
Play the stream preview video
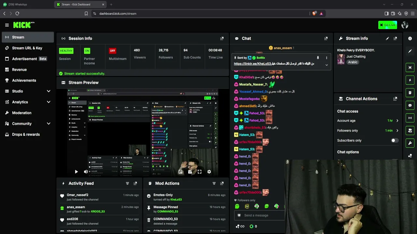click(x=76, y=172)
